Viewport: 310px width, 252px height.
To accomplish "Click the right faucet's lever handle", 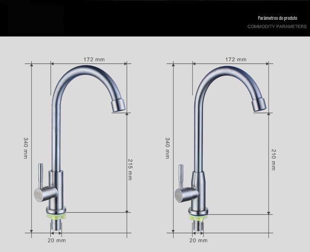I will click(x=181, y=176).
